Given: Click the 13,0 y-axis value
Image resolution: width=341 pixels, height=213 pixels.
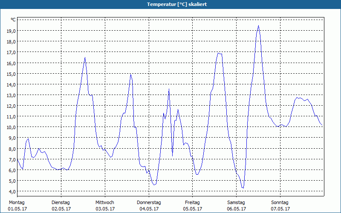Looking at the screenshot, I should pos(11,95).
